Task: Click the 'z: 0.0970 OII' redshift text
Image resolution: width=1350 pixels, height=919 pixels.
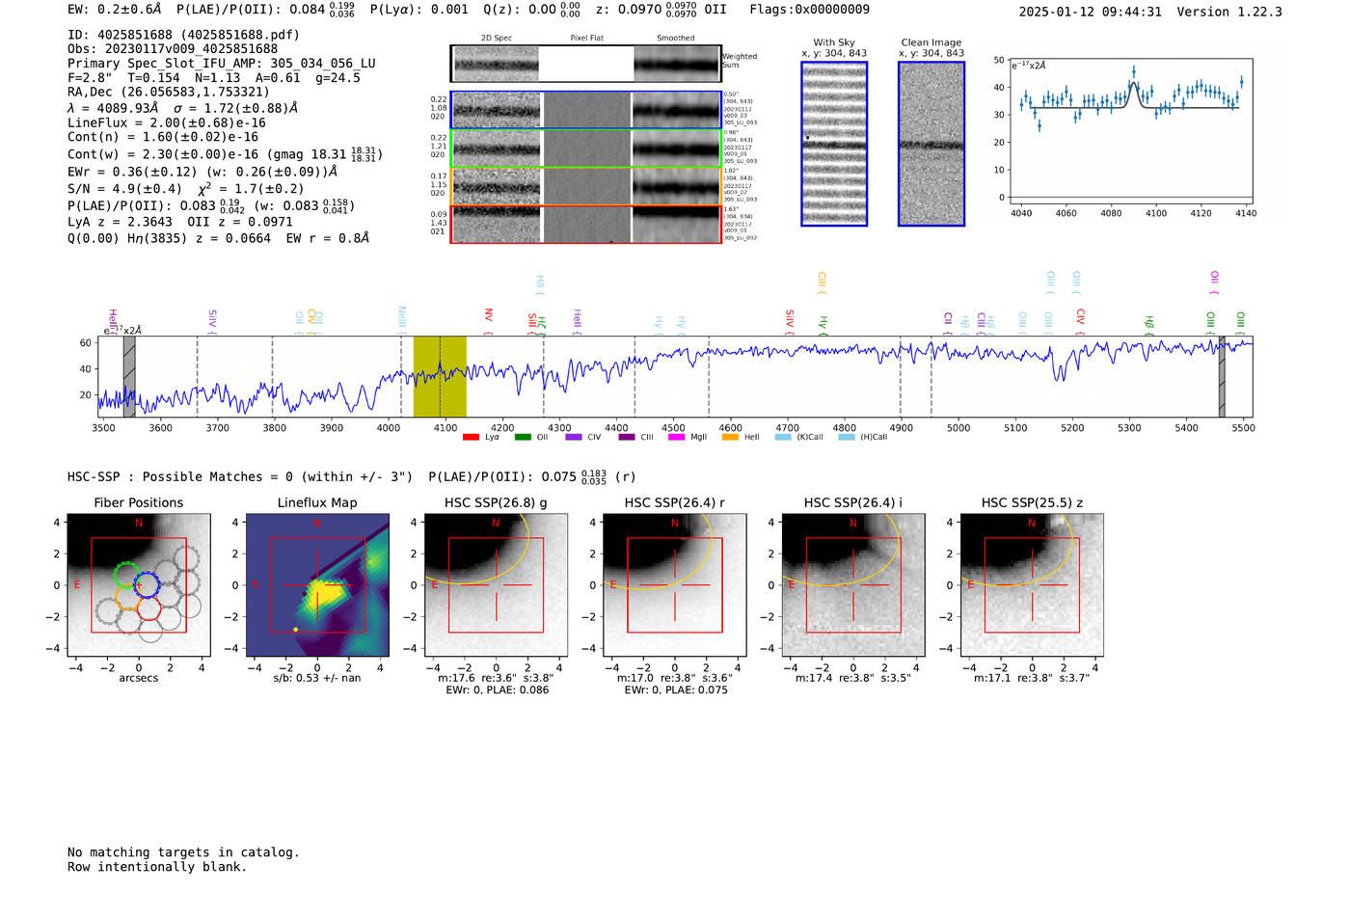Action: [x=661, y=10]
